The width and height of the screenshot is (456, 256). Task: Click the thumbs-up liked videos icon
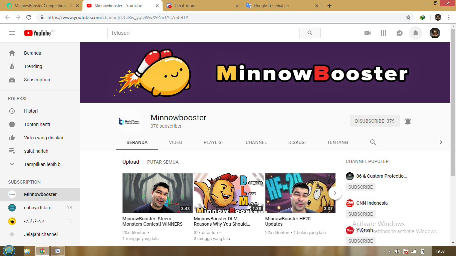click(12, 138)
